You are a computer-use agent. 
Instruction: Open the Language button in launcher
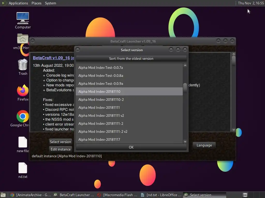click(204, 145)
